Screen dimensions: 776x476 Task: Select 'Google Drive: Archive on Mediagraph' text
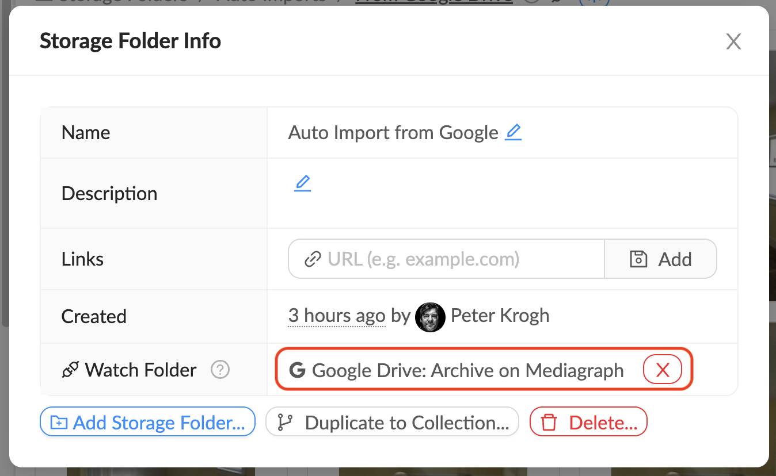pos(467,371)
